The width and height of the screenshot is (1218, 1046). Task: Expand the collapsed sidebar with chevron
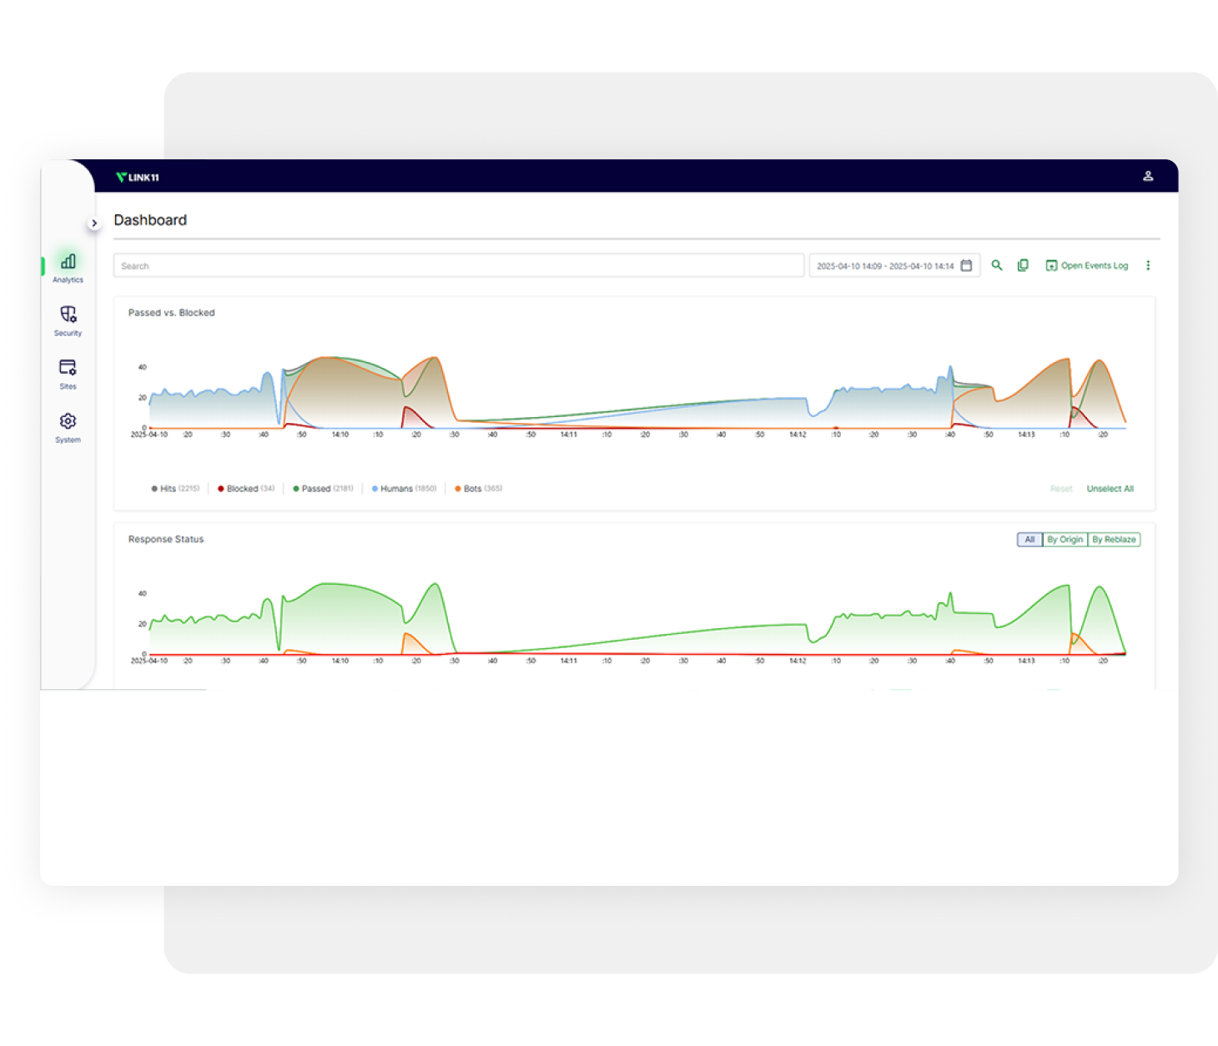(94, 223)
